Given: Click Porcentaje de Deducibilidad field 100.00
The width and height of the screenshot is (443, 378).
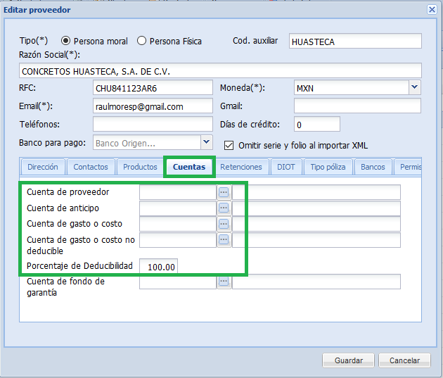Looking at the screenshot, I should coord(158,266).
